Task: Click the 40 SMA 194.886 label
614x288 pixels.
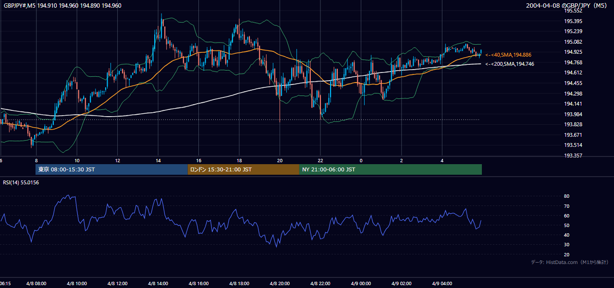Action: tap(508, 55)
